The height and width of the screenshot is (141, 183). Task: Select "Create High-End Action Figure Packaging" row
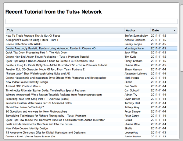click(x=91, y=57)
